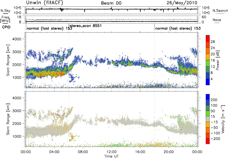Click the 'Beam 00' heading

(x=111, y=3)
